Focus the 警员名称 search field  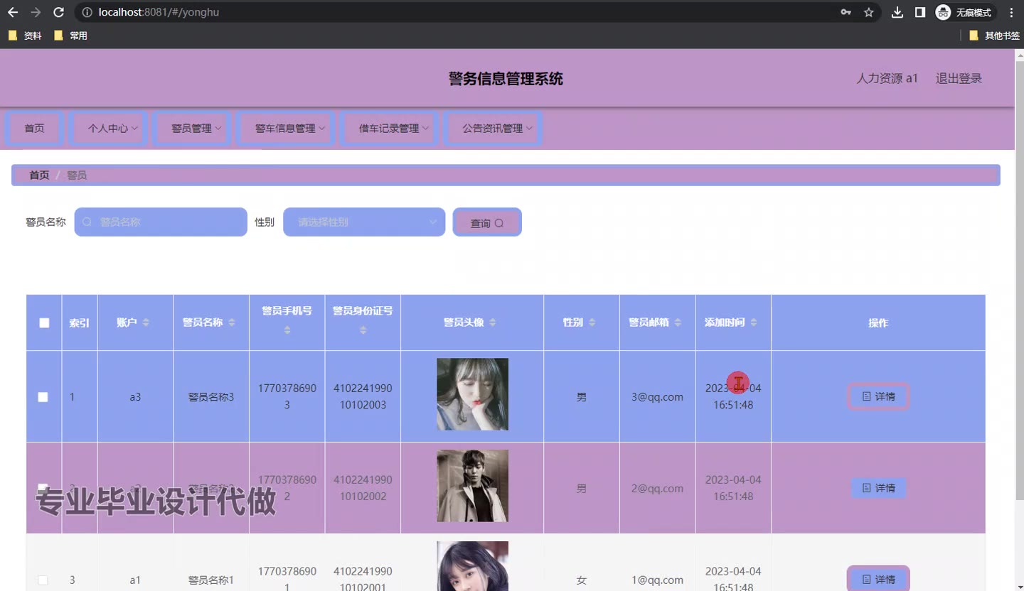point(161,222)
